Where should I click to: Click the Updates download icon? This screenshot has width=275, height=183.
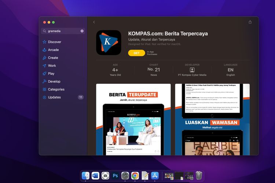click(44, 97)
